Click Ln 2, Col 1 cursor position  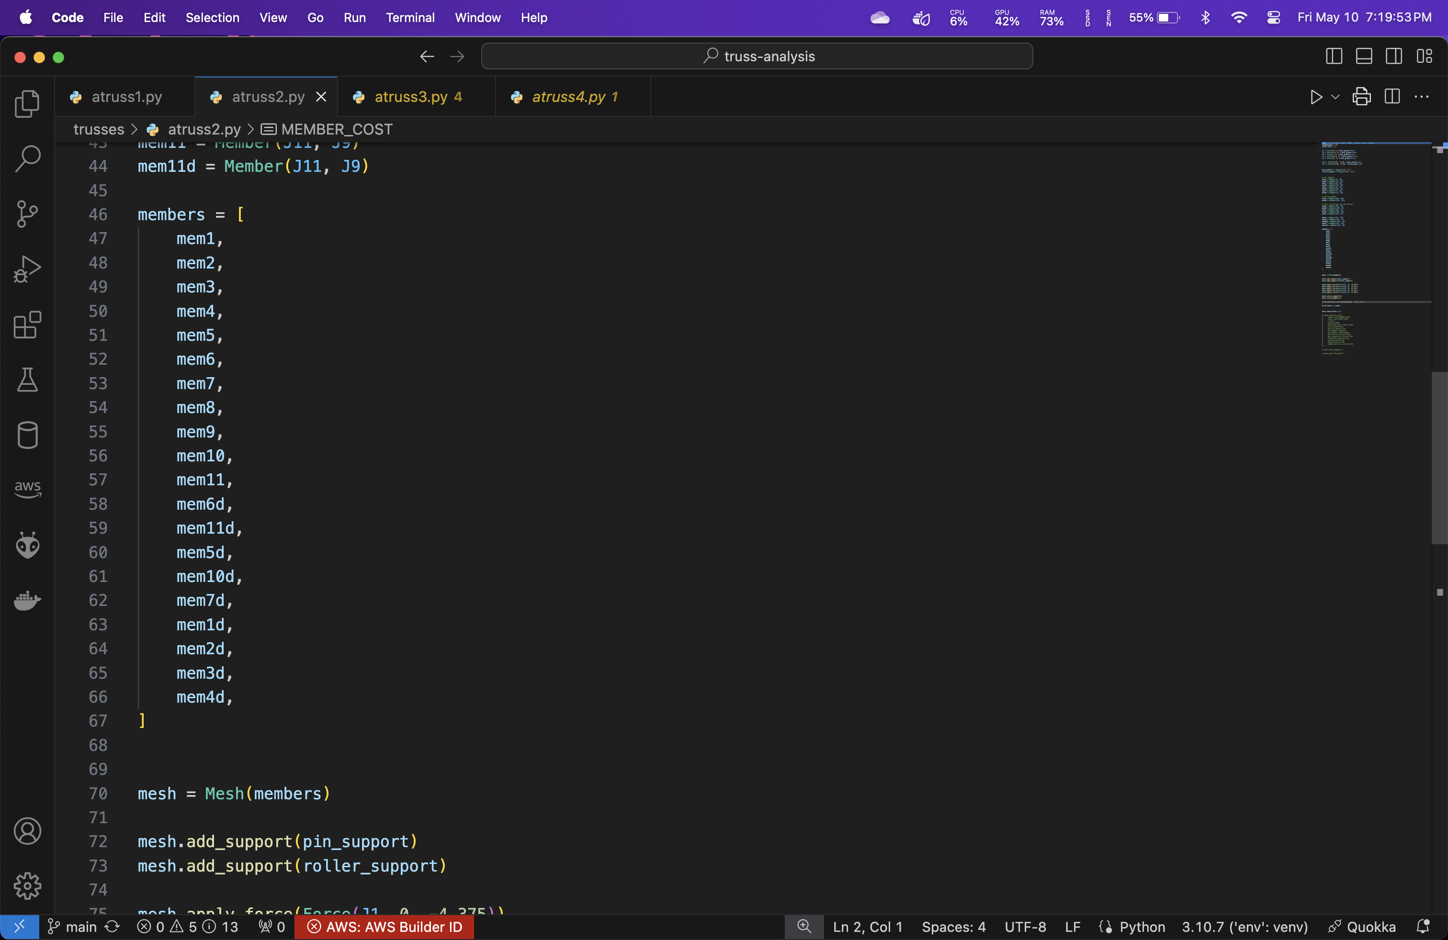(x=867, y=927)
